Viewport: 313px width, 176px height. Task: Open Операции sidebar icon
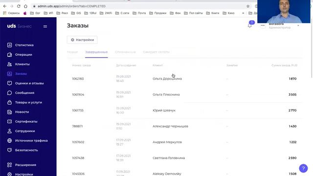[x=10, y=54]
